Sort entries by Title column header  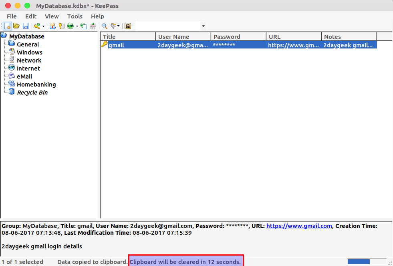pyautogui.click(x=128, y=36)
